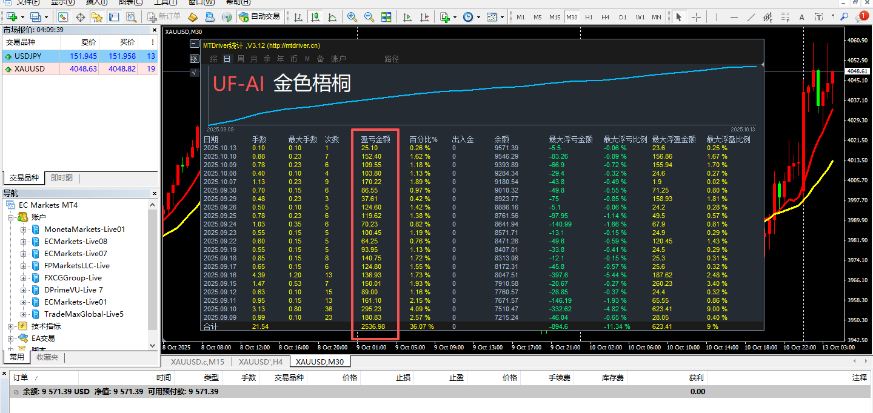
Task: Toggle the auto scroll chart icon
Action: pos(406,17)
